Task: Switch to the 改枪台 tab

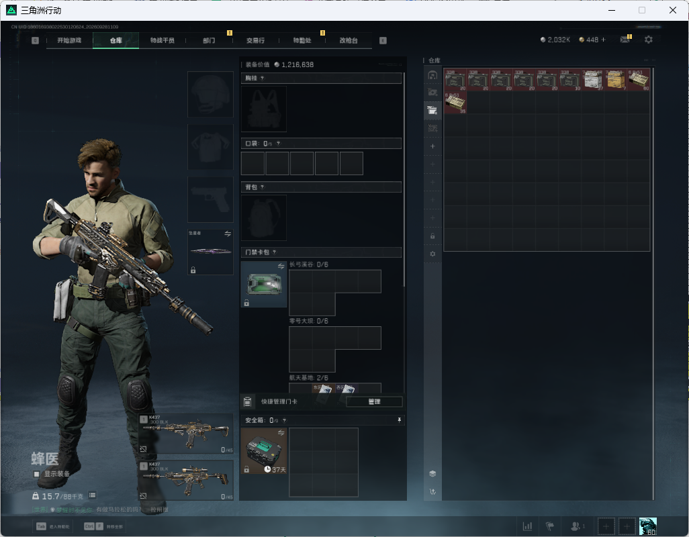Action: coord(349,40)
